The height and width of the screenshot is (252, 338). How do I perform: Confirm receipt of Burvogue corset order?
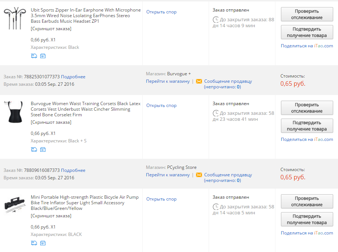pos(307,126)
